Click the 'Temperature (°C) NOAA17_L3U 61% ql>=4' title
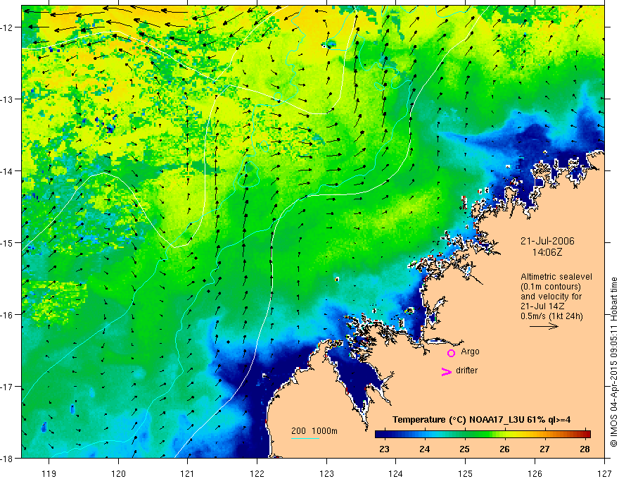The width and height of the screenshot is (619, 479). pyautogui.click(x=481, y=420)
